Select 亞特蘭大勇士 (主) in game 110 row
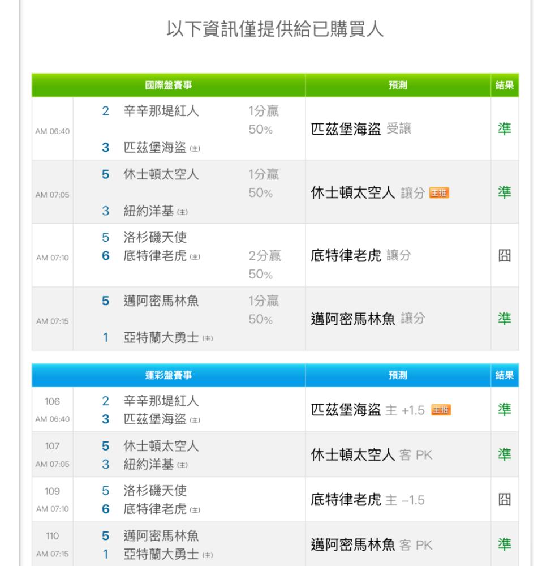This screenshot has height=566, width=538. (168, 555)
